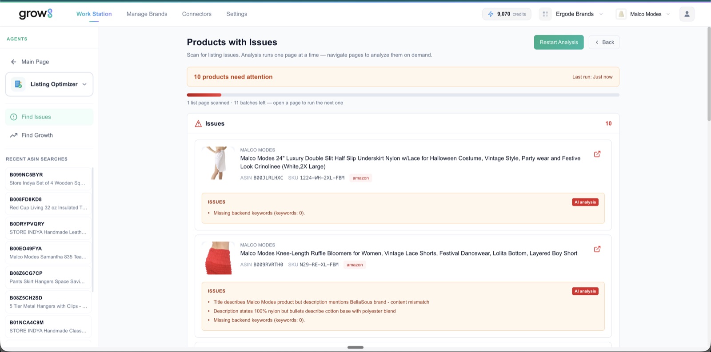Expand the Malco Modes brand dropdown
711x352 pixels.
[650, 14]
